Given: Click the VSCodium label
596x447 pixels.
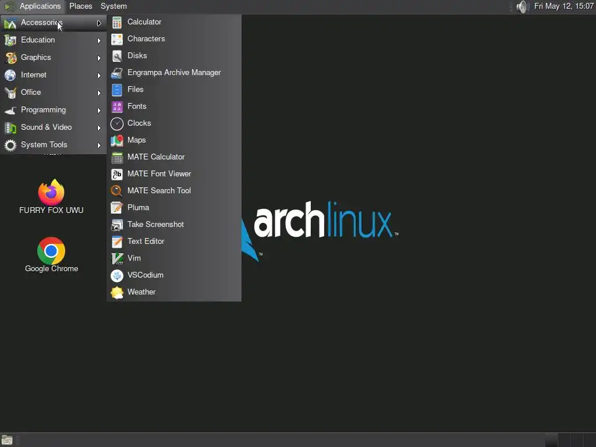Looking at the screenshot, I should point(145,275).
